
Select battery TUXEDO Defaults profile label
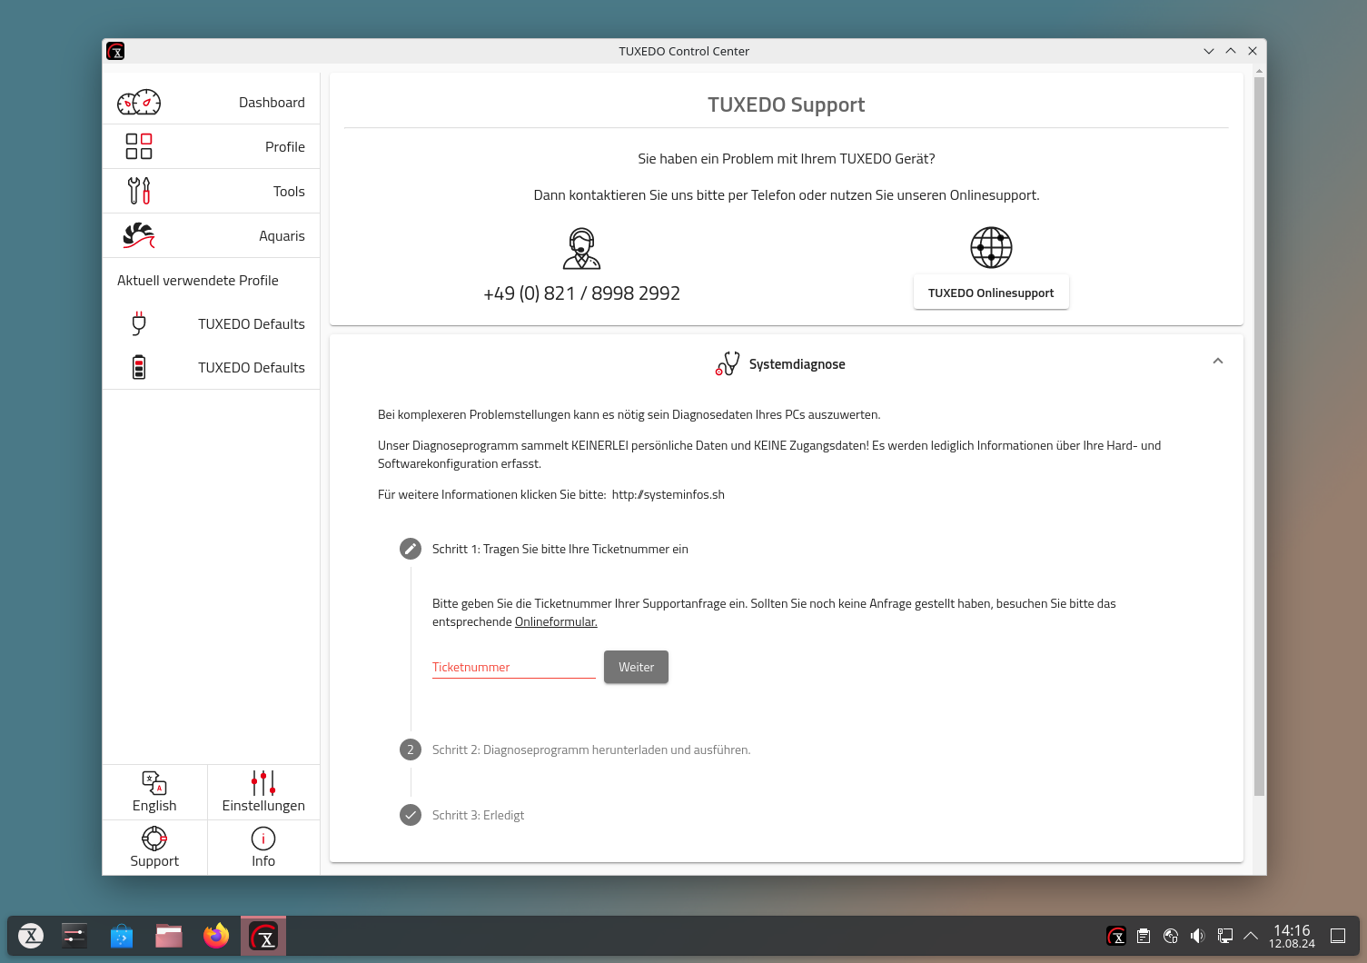(252, 368)
